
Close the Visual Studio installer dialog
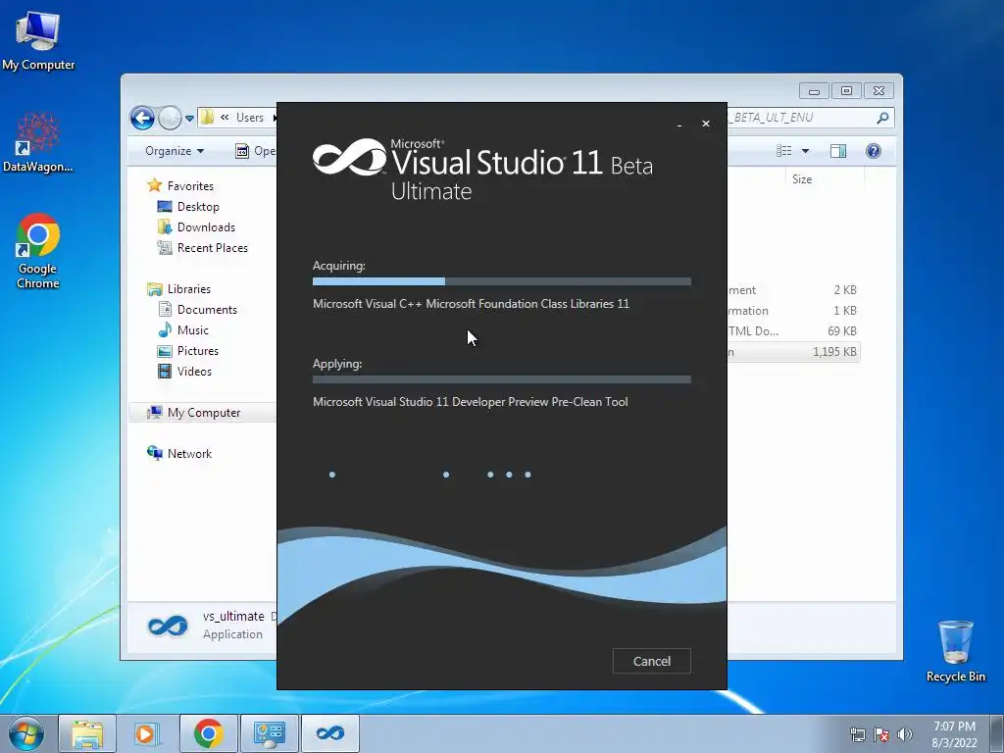[706, 124]
